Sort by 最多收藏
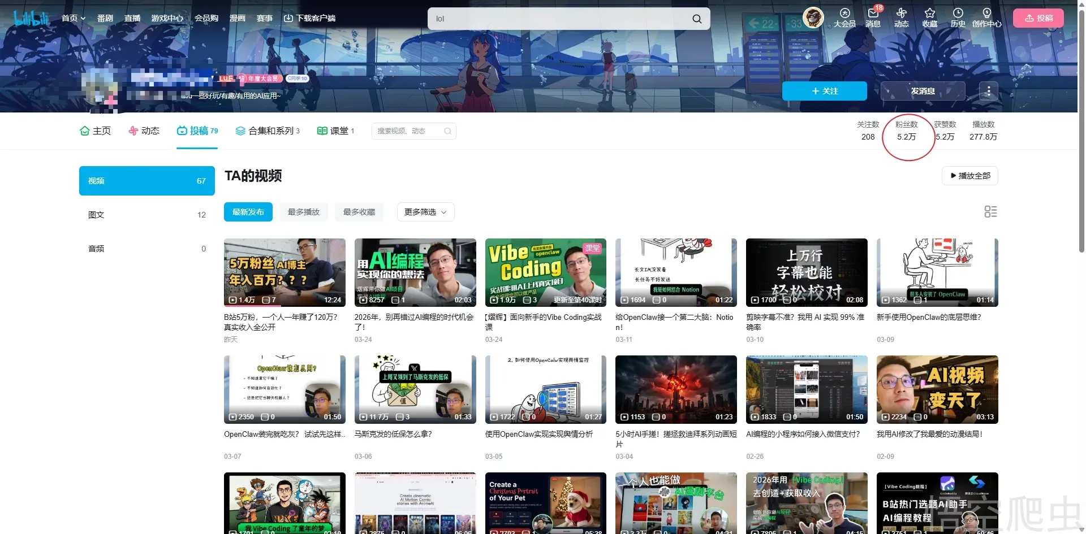The height and width of the screenshot is (534, 1086). (x=359, y=212)
